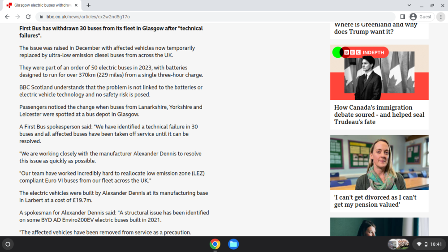The image size is (448, 252).
Task: Click the paragraph starting 'BBC Scotland understands'
Action: pyautogui.click(x=111, y=91)
